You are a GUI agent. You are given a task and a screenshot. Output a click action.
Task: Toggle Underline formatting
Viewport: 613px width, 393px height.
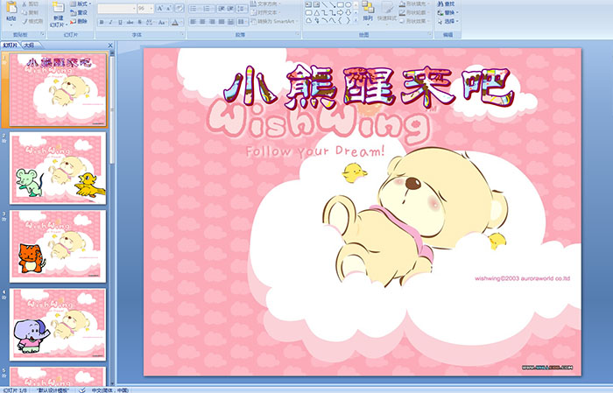coord(120,22)
